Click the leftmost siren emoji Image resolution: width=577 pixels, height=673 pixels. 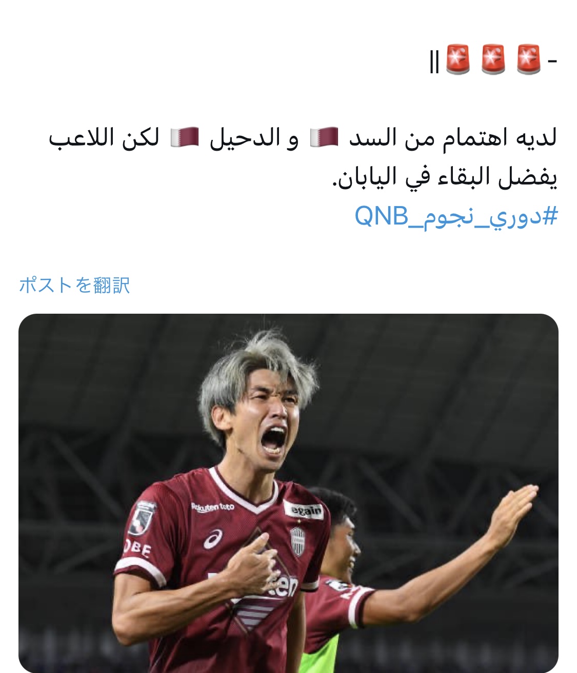coord(458,59)
